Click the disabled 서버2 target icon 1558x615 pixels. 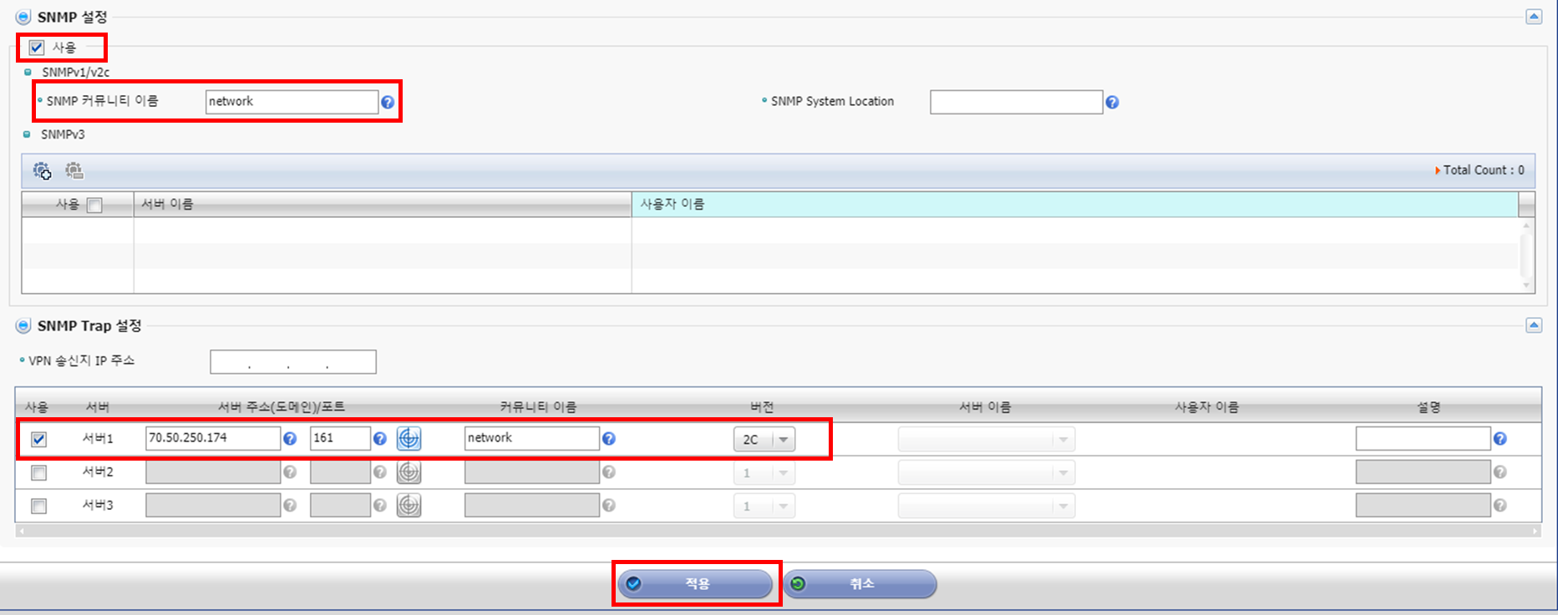click(409, 471)
